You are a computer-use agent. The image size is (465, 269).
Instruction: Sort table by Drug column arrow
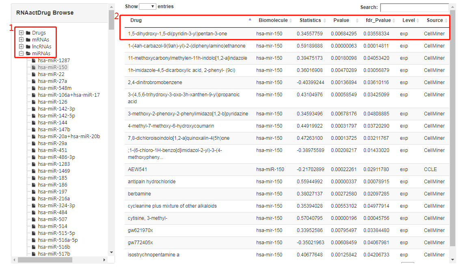(250, 20)
